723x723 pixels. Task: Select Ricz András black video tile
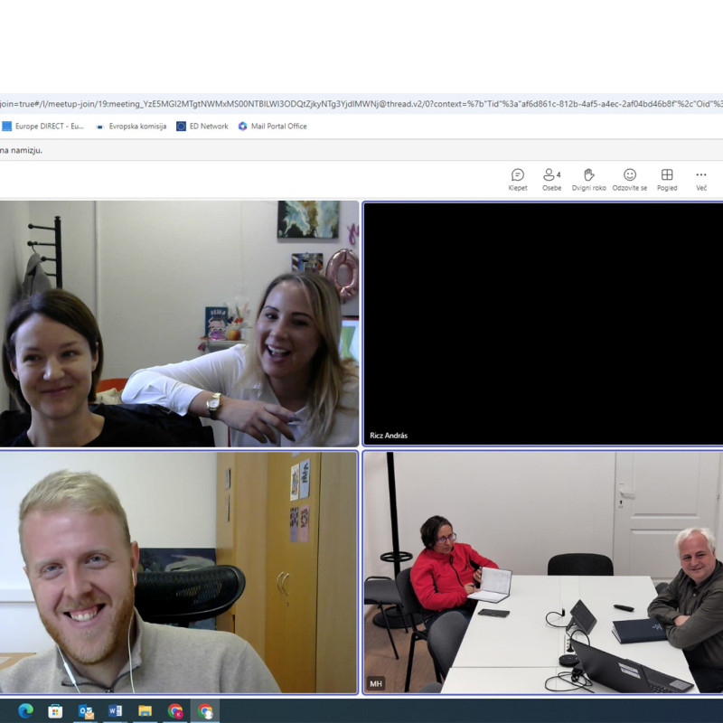[542, 323]
